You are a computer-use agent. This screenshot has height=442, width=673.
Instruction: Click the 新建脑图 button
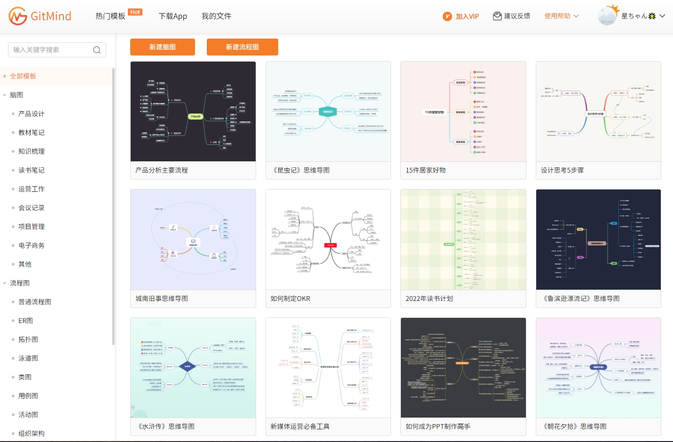(162, 47)
